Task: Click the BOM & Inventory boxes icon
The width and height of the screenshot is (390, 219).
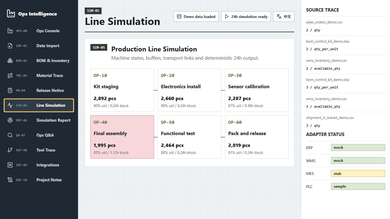Action: (x=10, y=61)
